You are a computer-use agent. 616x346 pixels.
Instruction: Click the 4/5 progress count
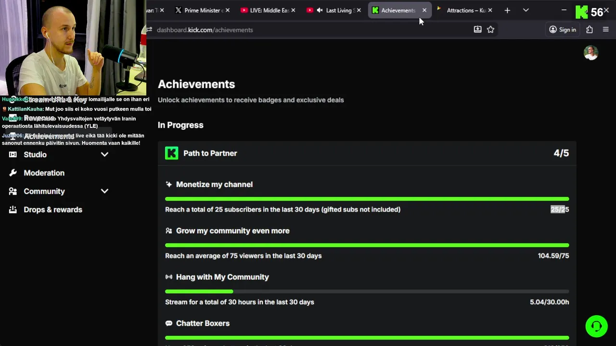[561, 153]
